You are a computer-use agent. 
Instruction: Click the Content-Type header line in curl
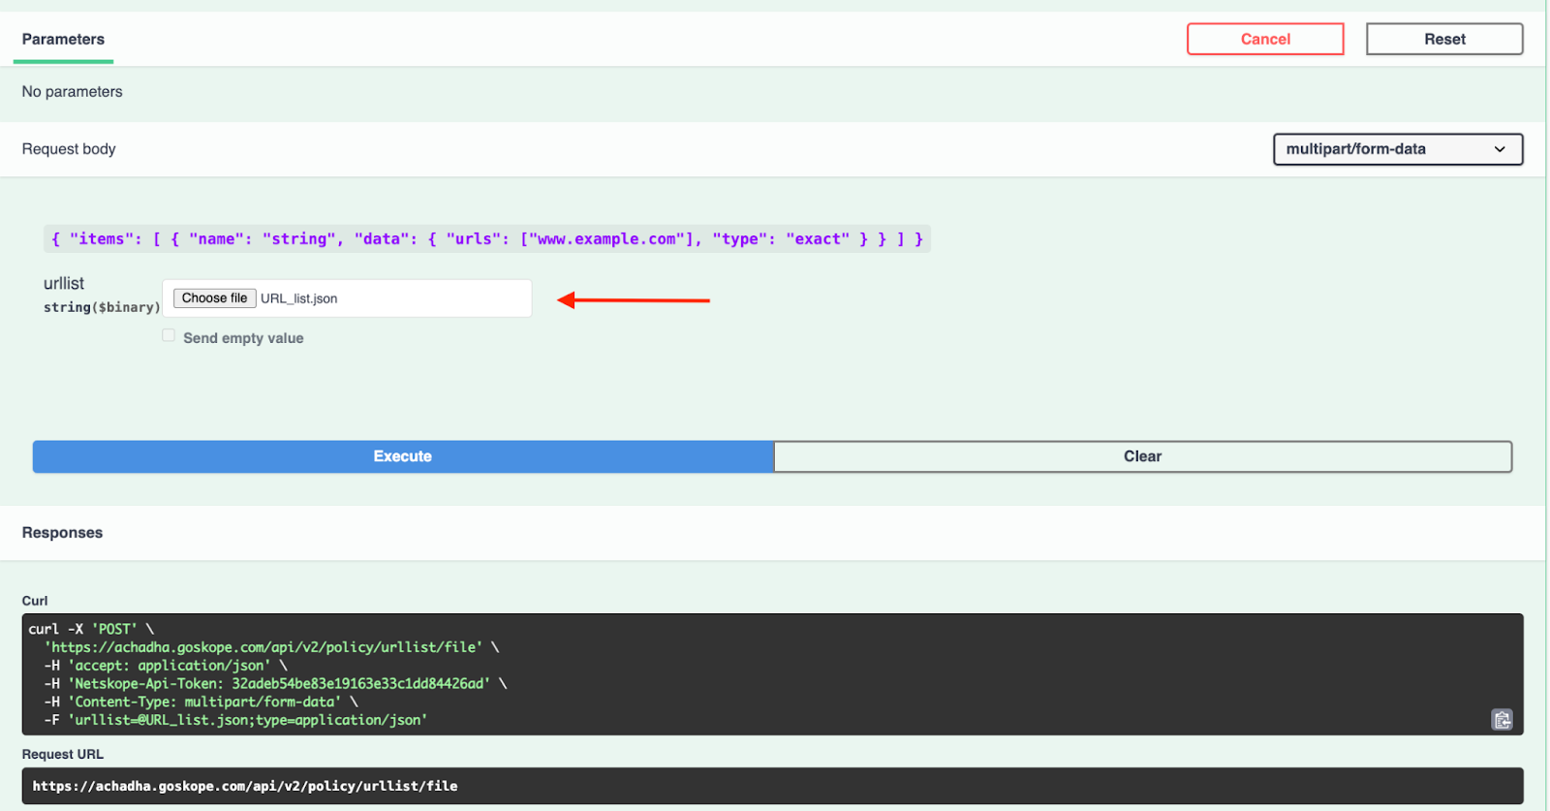(201, 702)
